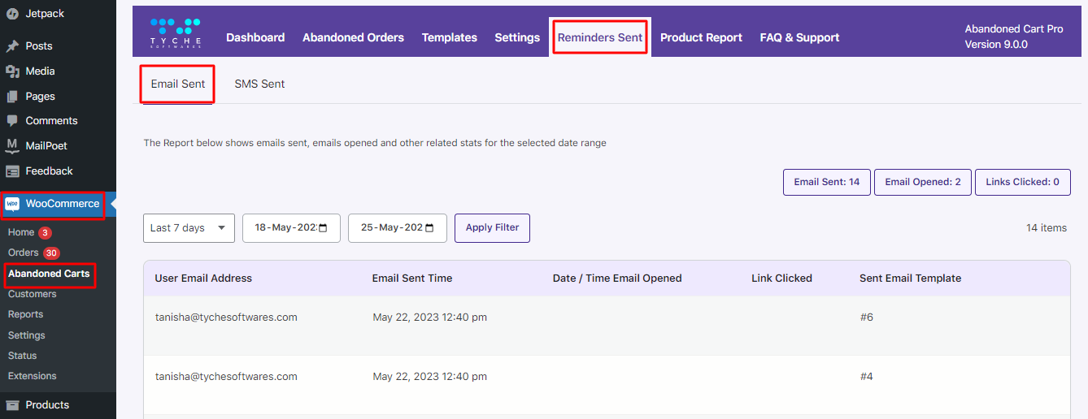The width and height of the screenshot is (1088, 419).
Task: Open the plugin Settings tab
Action: point(517,37)
